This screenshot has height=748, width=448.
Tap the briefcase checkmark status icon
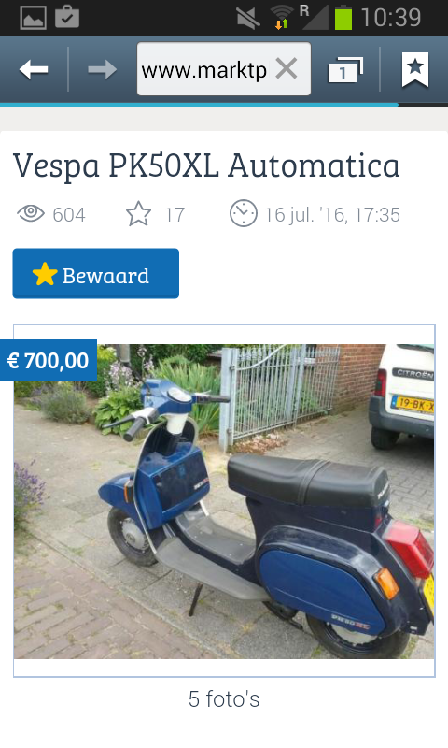click(x=67, y=17)
